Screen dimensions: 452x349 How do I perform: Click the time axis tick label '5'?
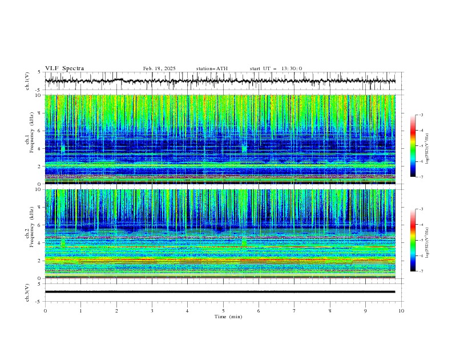[x=223, y=311]
